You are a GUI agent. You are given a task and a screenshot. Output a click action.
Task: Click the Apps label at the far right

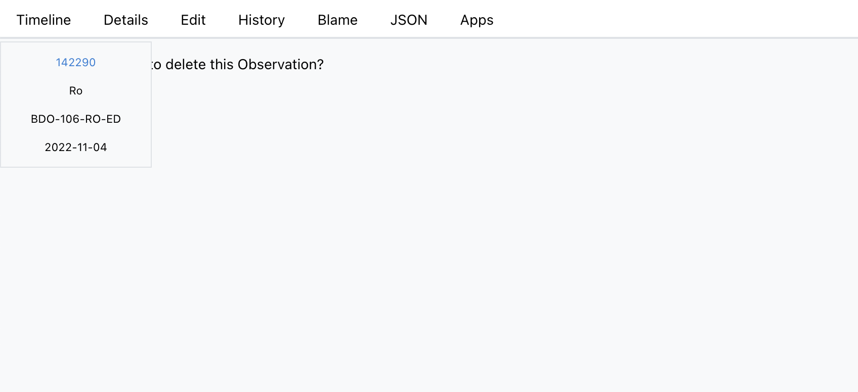[x=476, y=20]
